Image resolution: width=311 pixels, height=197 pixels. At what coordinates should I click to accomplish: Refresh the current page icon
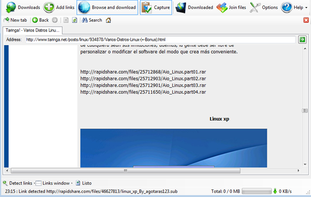pyautogui.click(x=75, y=20)
